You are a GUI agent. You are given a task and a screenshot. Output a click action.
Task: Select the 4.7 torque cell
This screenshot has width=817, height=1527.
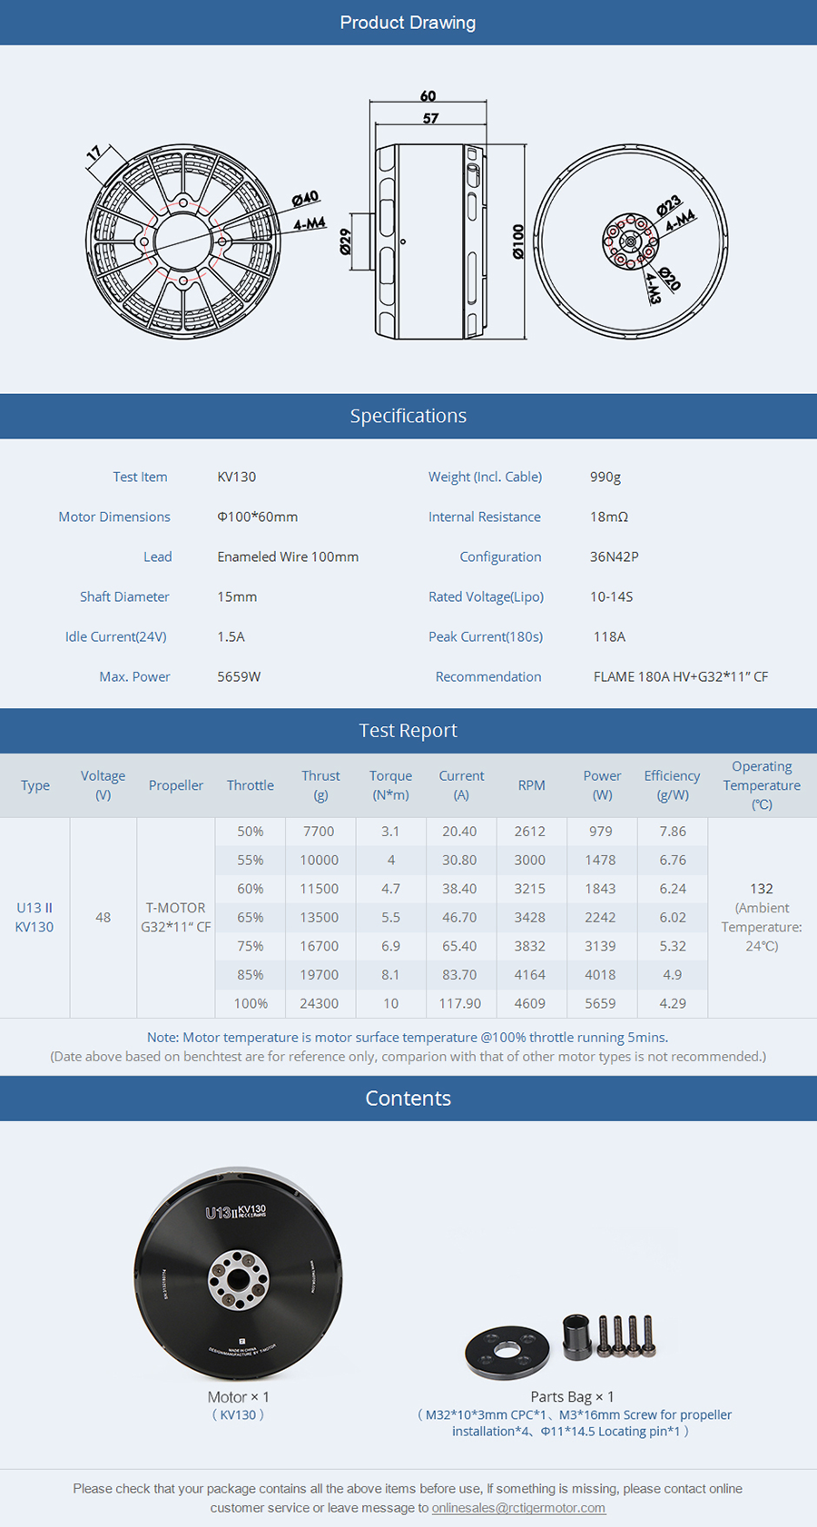tap(390, 889)
